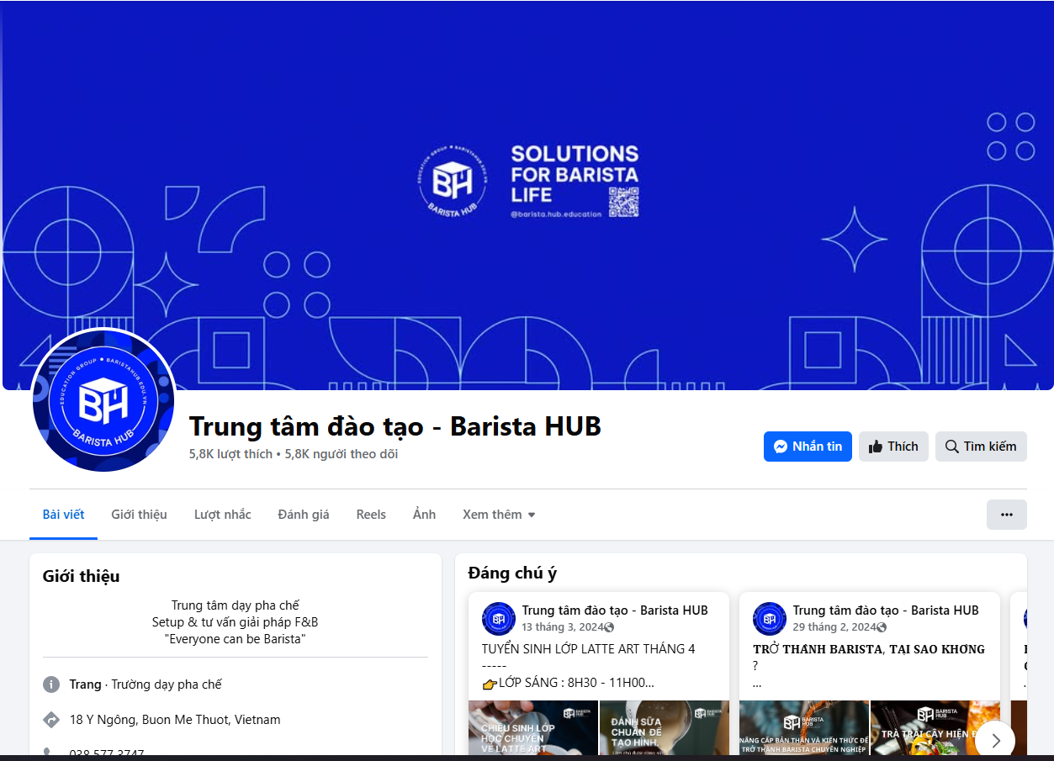Click the avatar on the 29 tháng 2 post
This screenshot has height=761, width=1054.
click(770, 618)
